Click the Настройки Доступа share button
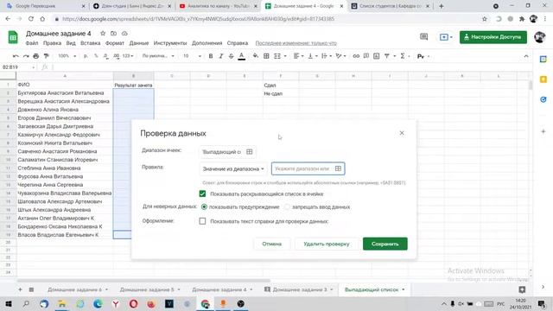553x311 pixels. click(493, 37)
